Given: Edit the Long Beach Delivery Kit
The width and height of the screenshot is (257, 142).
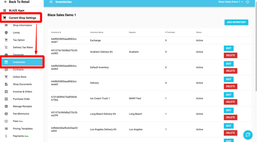Looking at the screenshot, I should [229, 110].
